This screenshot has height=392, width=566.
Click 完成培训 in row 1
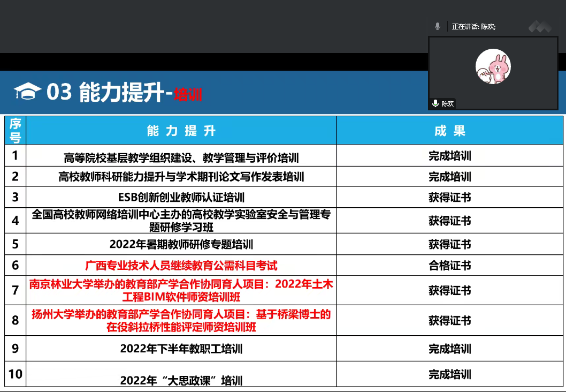[x=450, y=156]
